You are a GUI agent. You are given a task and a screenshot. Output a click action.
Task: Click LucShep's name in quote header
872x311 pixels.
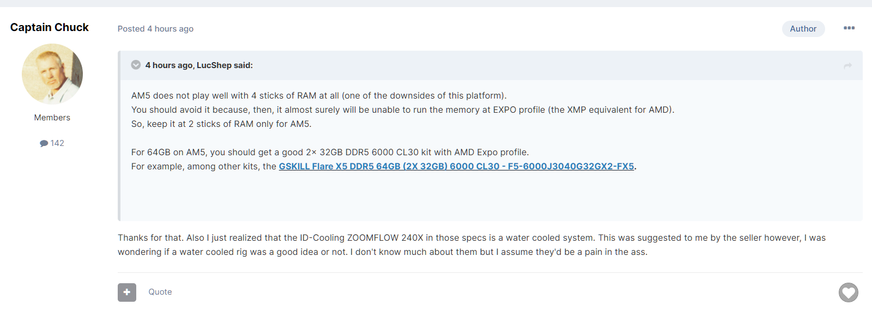pyautogui.click(x=214, y=65)
